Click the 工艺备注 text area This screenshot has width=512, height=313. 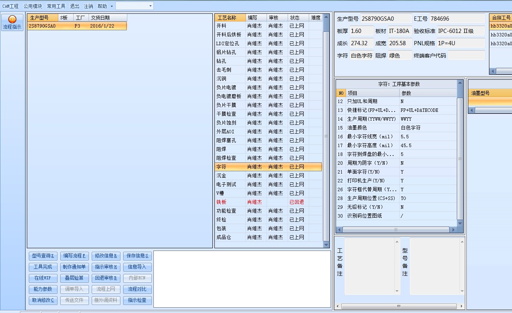click(372, 266)
